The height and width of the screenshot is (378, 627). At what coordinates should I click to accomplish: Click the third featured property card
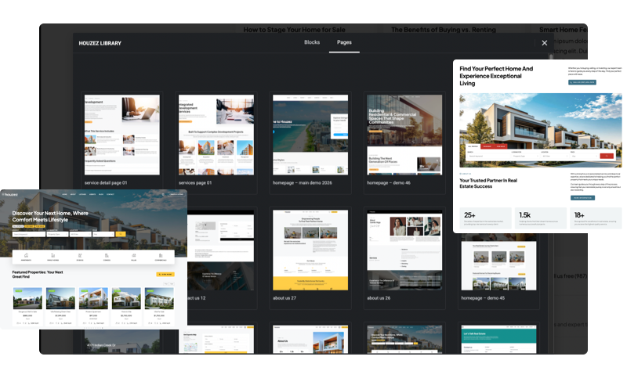point(93,306)
